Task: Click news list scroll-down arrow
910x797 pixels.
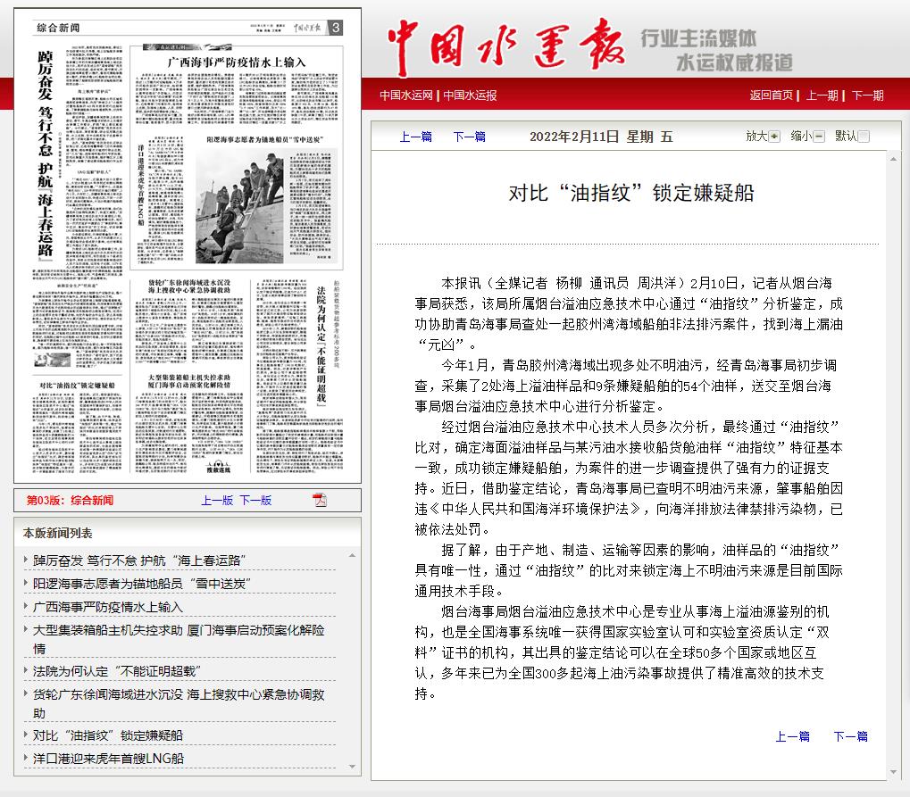Action: (x=352, y=767)
